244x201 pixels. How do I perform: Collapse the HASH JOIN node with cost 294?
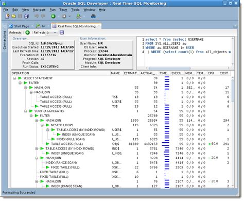[x=37, y=121]
